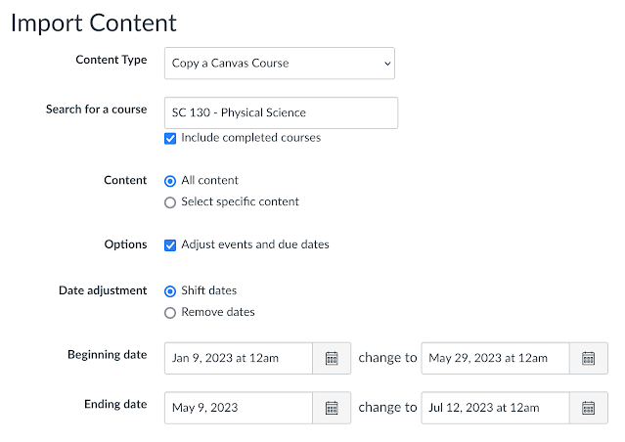Click the Search for a course field
This screenshot has width=625, height=442.
pos(281,112)
